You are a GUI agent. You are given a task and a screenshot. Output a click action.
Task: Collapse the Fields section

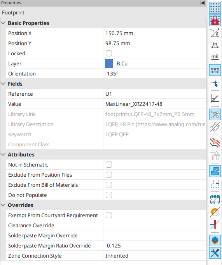pyautogui.click(x=3, y=84)
